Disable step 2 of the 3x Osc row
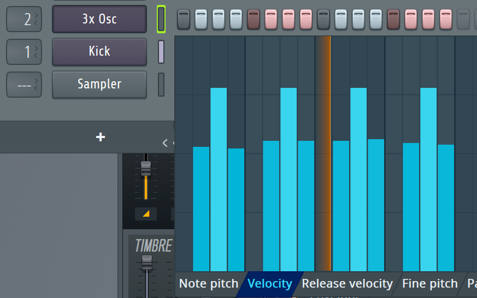Viewport: 477px width, 298px height. (201, 20)
